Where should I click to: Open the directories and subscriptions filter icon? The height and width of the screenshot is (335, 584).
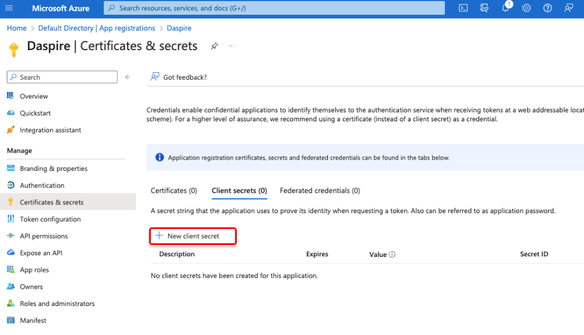click(x=484, y=8)
